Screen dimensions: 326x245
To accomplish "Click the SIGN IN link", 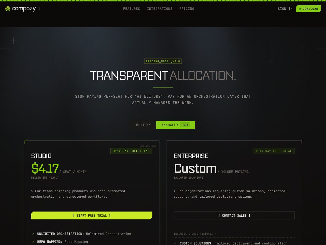I will point(285,8).
